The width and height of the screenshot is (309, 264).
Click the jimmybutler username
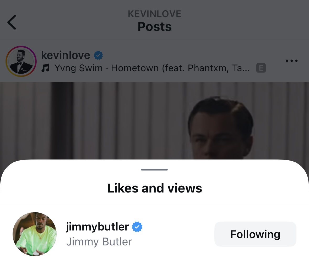(x=97, y=227)
